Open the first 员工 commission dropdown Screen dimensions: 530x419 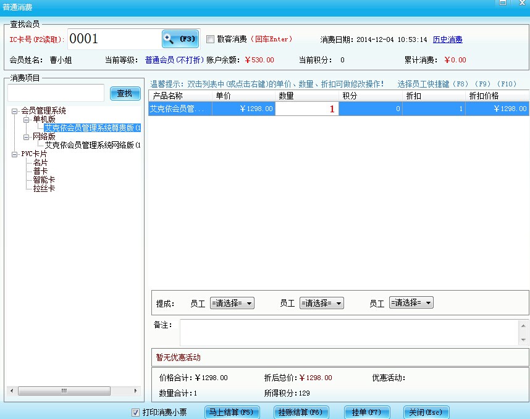[x=232, y=303]
